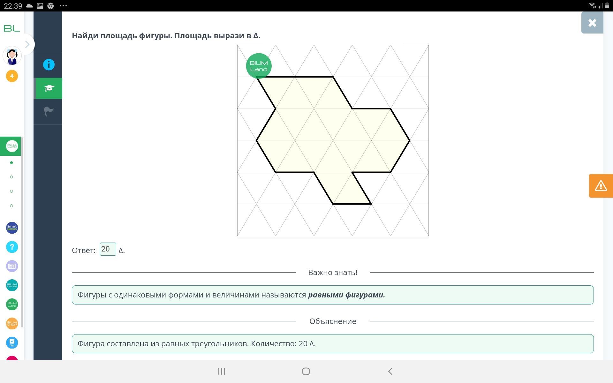Open the purple news icon
Image resolution: width=613 pixels, height=383 pixels.
[12, 266]
